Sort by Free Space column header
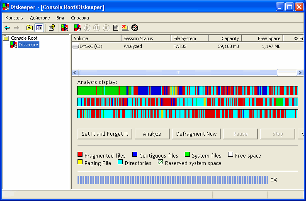 click(262, 38)
